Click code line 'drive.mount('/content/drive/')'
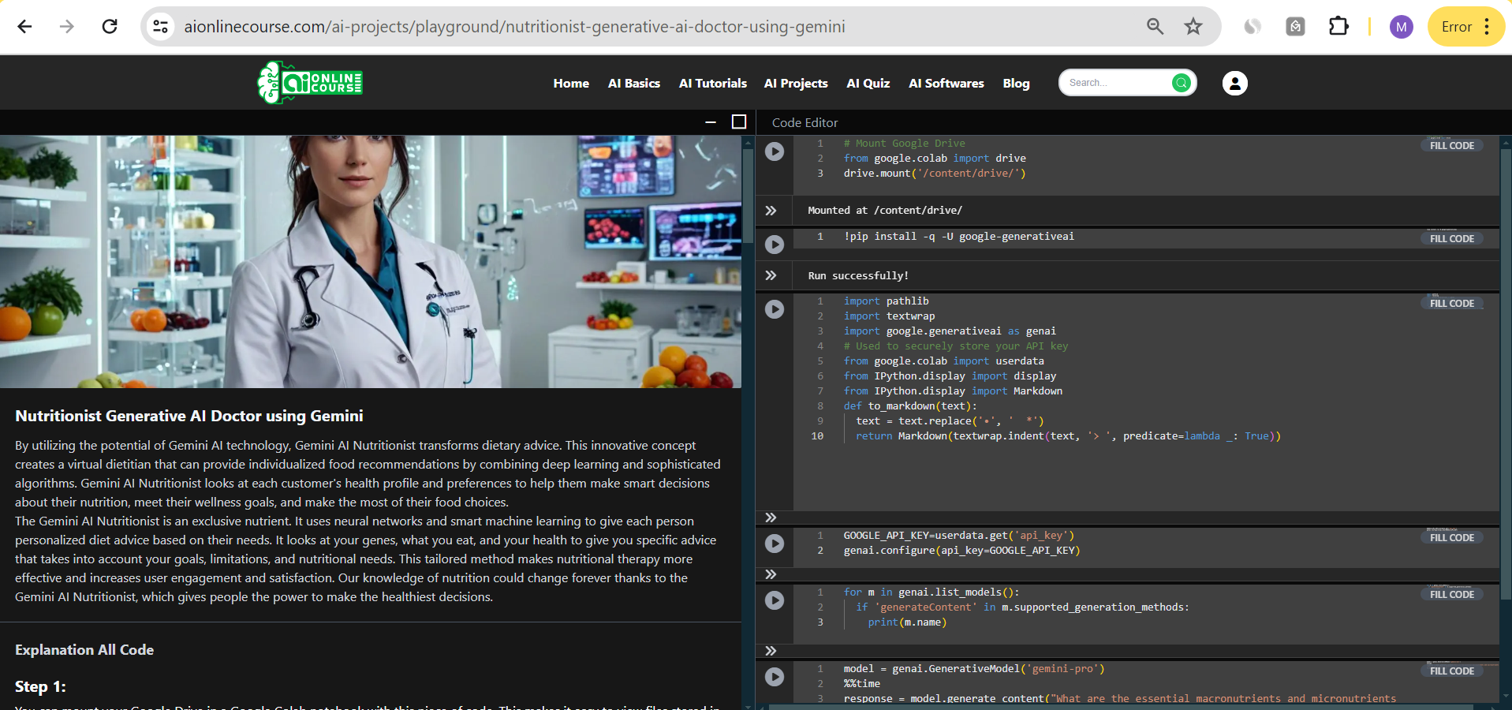This screenshot has height=710, width=1512. pyautogui.click(x=935, y=174)
